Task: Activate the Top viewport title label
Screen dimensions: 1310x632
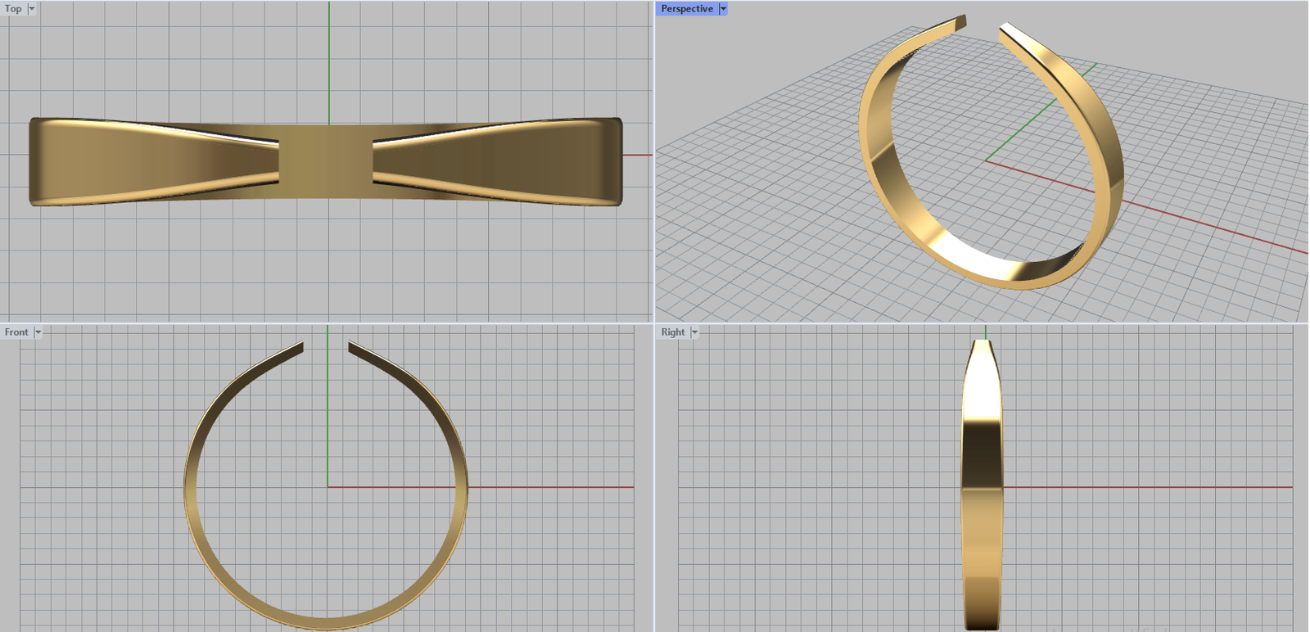Action: pos(13,9)
